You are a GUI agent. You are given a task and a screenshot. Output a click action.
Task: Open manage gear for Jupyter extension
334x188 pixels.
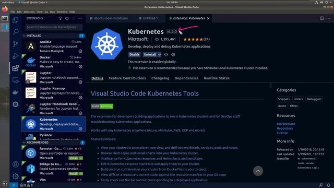click(x=80, y=82)
